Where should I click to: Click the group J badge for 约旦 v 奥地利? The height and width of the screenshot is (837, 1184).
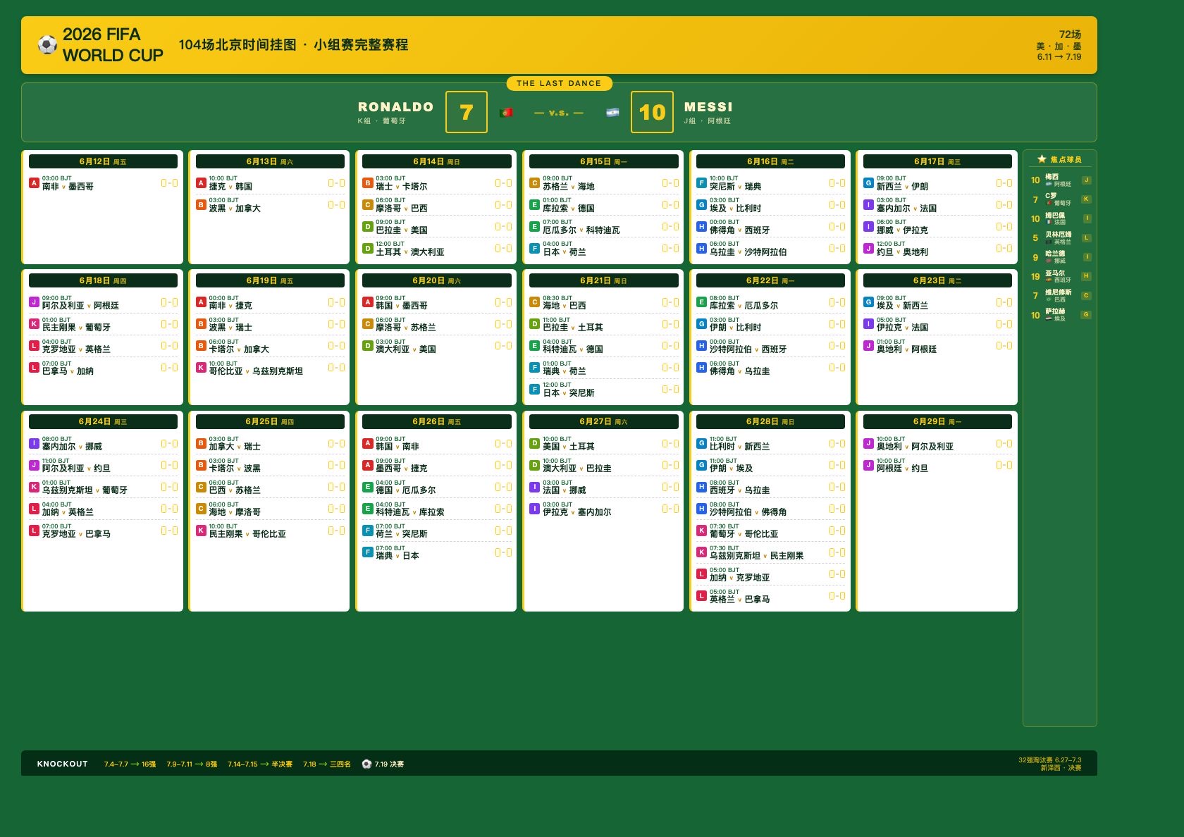(x=868, y=249)
